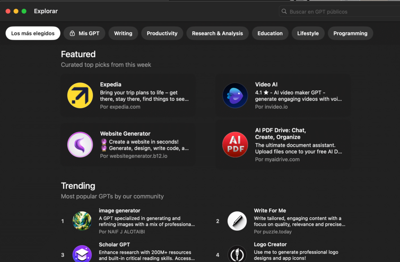
Task: Open the Education category
Action: [x=270, y=33]
